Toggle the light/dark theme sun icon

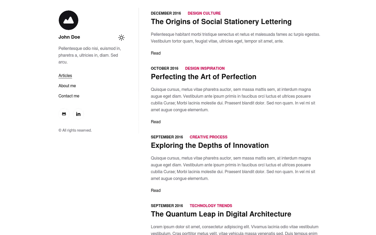click(x=121, y=38)
